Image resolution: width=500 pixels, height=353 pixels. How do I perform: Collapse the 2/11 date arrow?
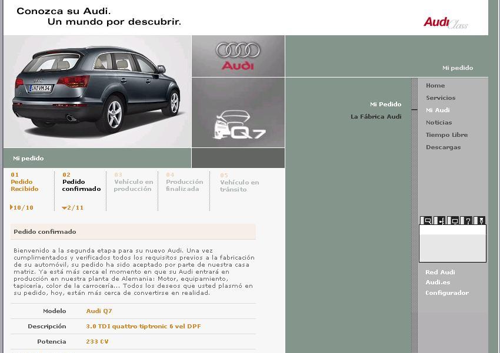click(65, 208)
